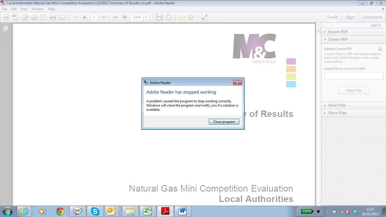
Task: Open the View menu
Action: click(x=24, y=9)
